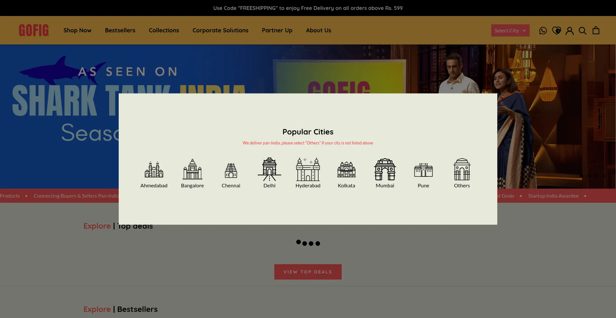Screen dimensions: 616x318
Task: Pick Mumbai gateway icon
Action: 385,169
